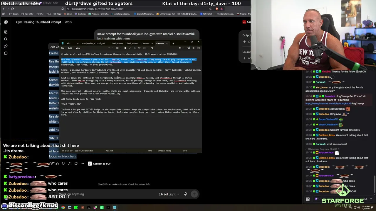Click the 100% zoom level in status bar
This screenshot has width=376, height=211.
150,151
